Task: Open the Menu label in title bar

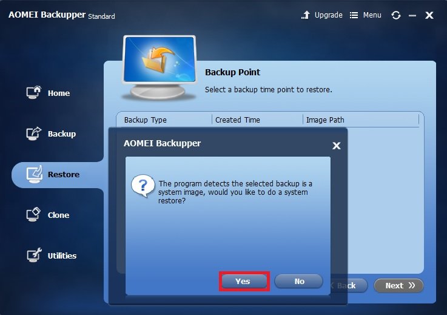Action: [372, 15]
